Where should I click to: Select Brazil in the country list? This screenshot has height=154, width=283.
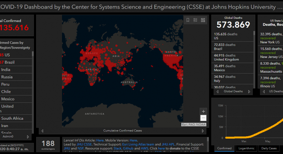coord(16,62)
